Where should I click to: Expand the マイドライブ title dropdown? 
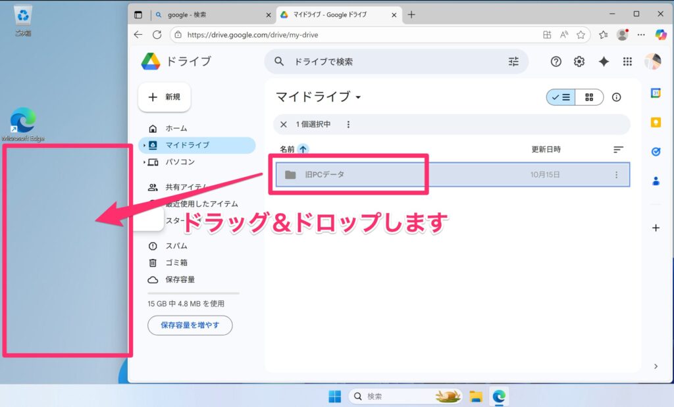coord(359,97)
